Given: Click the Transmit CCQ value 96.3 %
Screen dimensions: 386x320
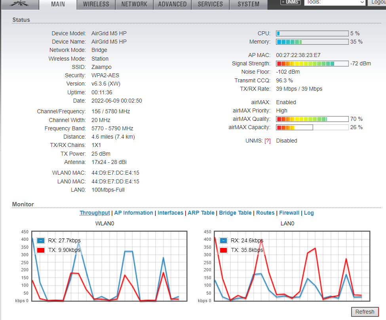Looking at the screenshot, I should 284,80.
